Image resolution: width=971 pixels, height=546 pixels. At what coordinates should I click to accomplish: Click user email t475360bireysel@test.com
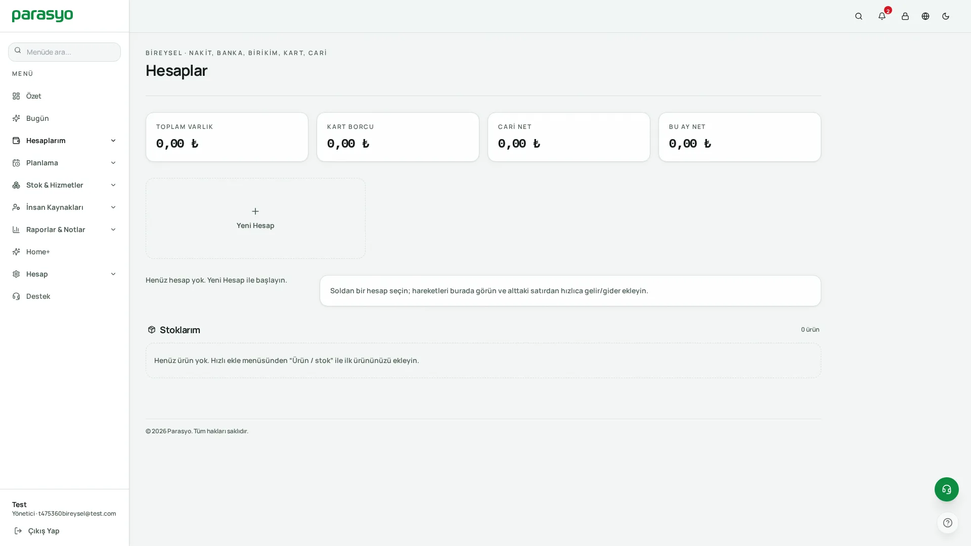[77, 514]
